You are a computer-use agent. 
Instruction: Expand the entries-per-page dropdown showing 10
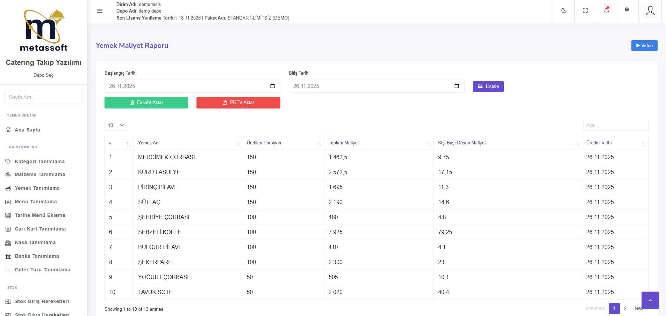116,125
